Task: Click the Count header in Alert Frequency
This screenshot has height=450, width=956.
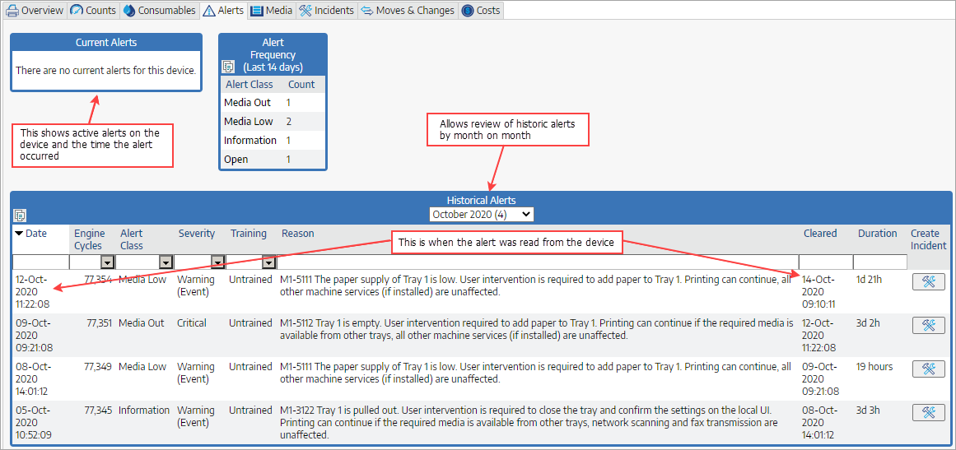Action: [301, 85]
